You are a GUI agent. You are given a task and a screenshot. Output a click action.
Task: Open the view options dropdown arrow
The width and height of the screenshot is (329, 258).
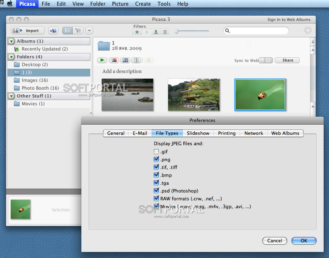click(x=89, y=31)
